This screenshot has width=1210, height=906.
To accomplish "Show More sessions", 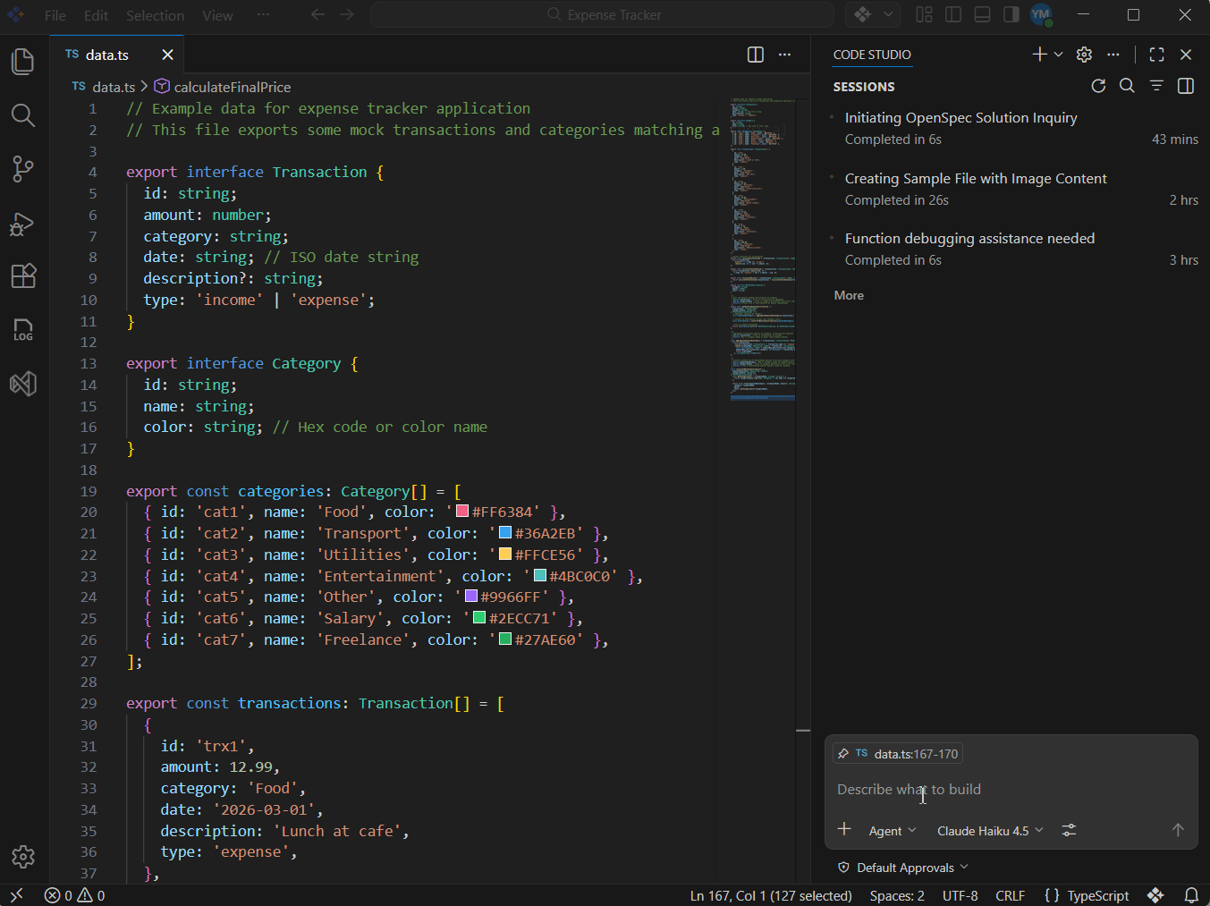I will tap(849, 295).
